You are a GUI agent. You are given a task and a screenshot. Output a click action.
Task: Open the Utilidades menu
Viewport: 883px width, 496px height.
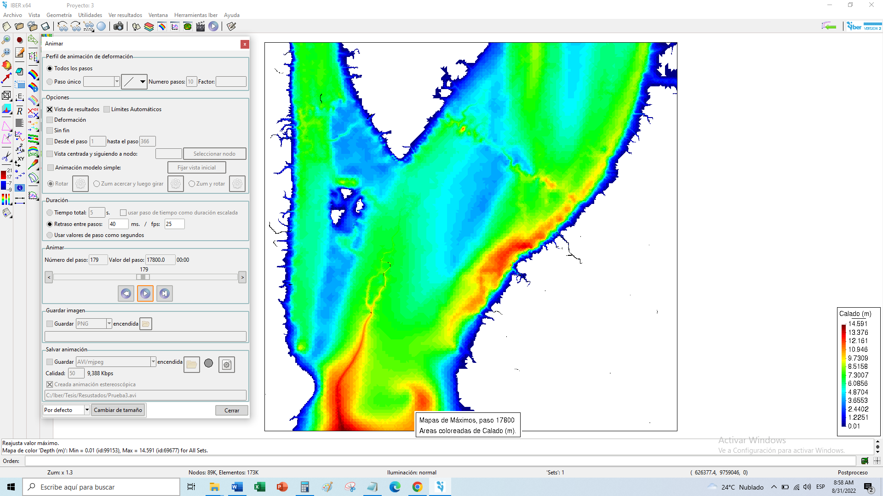tap(90, 15)
